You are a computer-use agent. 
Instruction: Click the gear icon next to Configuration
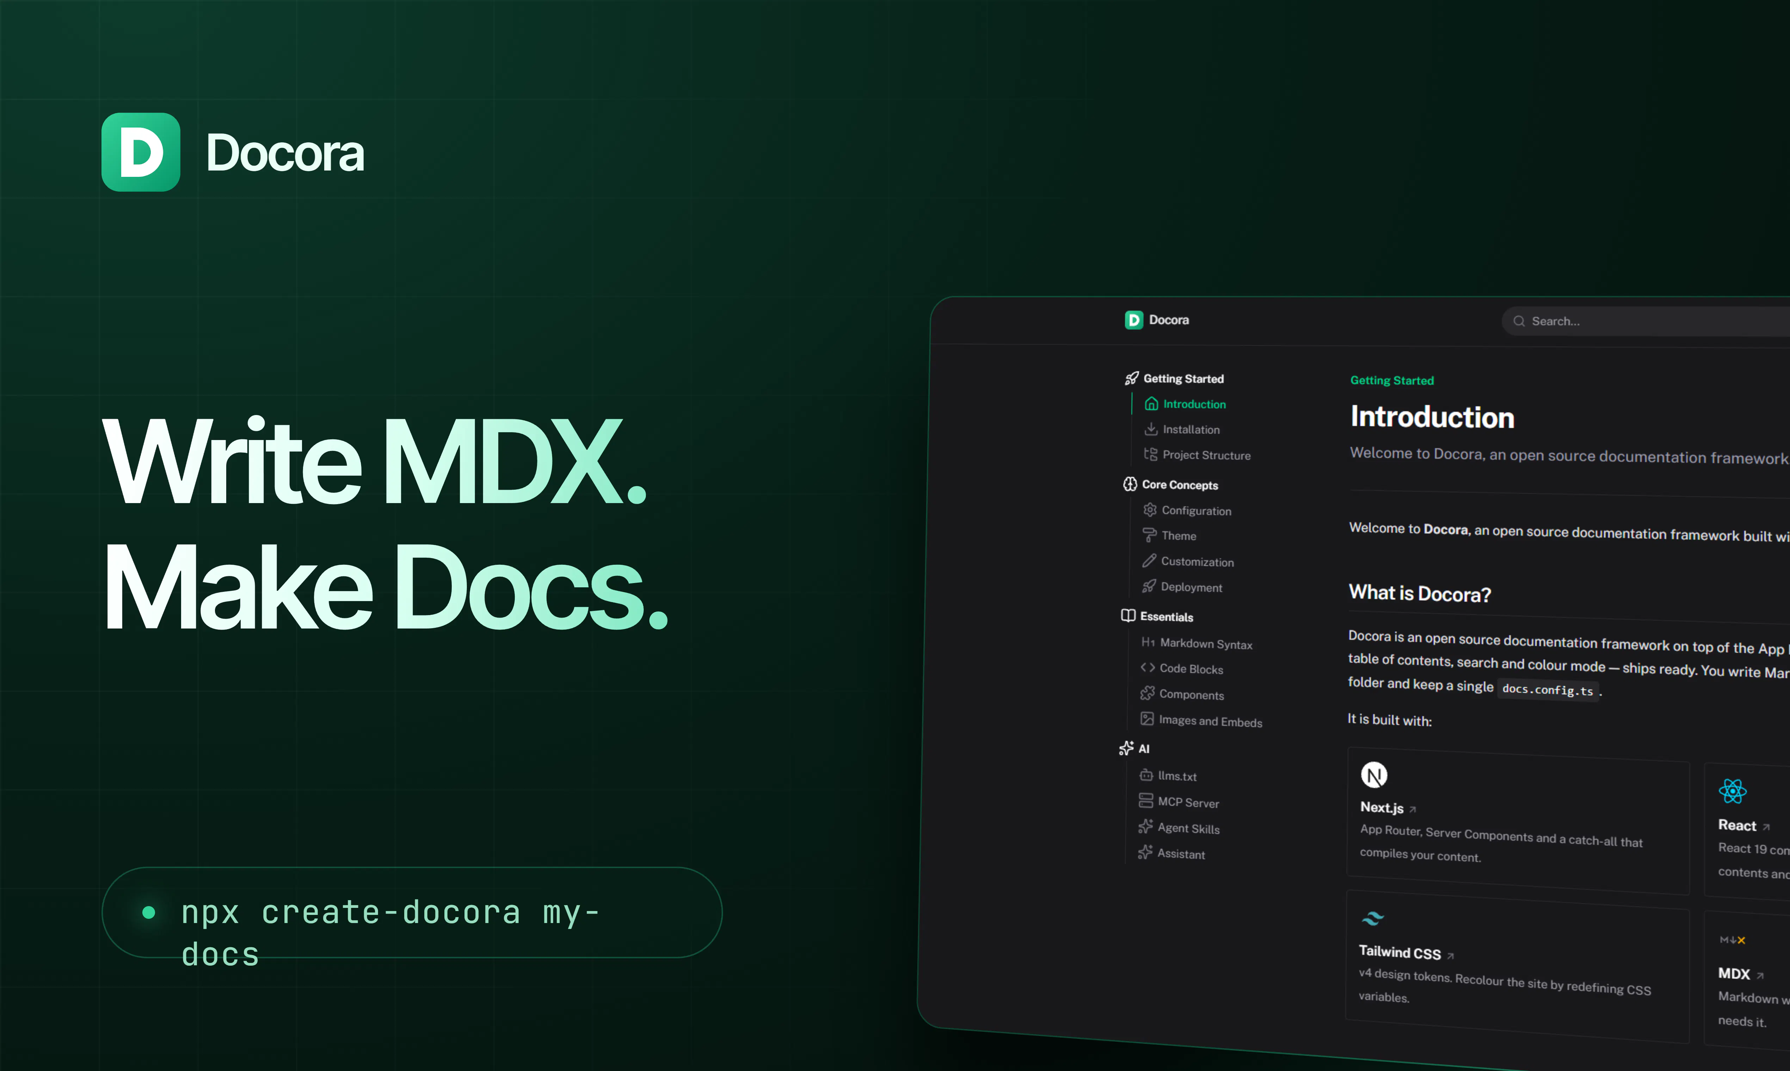point(1150,509)
